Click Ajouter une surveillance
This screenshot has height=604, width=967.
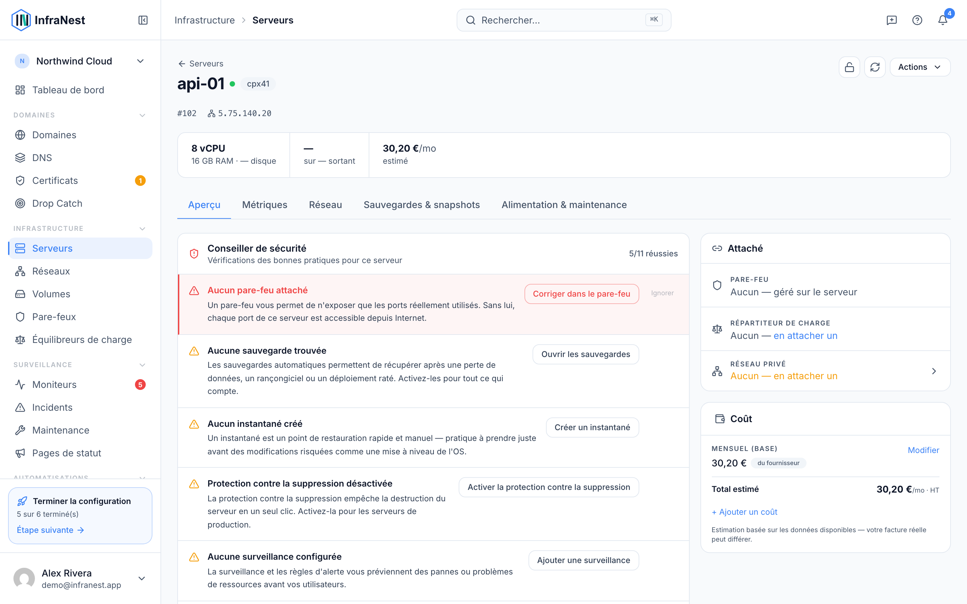584,560
